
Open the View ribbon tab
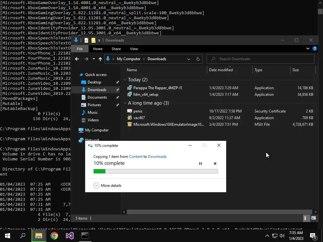[134, 49]
